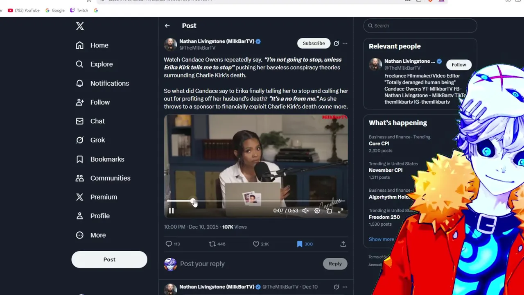
Task: Open Grok in the sidebar
Action: point(90,140)
